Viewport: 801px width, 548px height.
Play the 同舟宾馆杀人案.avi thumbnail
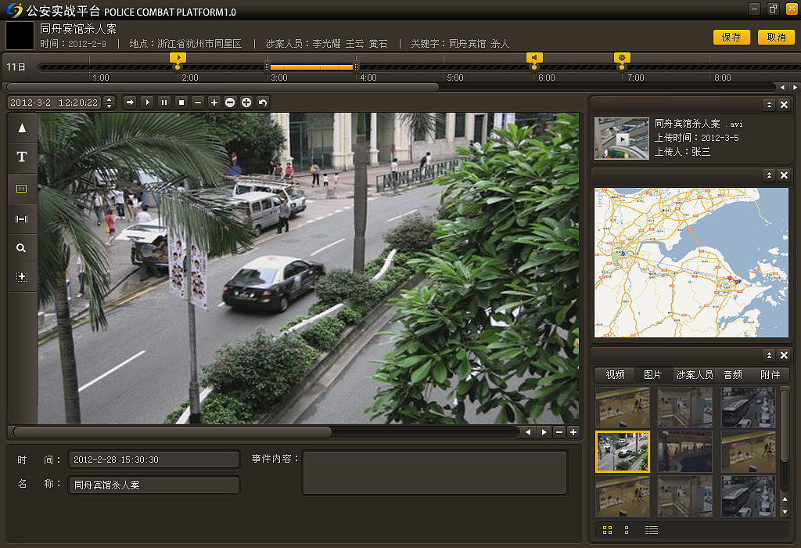point(622,139)
